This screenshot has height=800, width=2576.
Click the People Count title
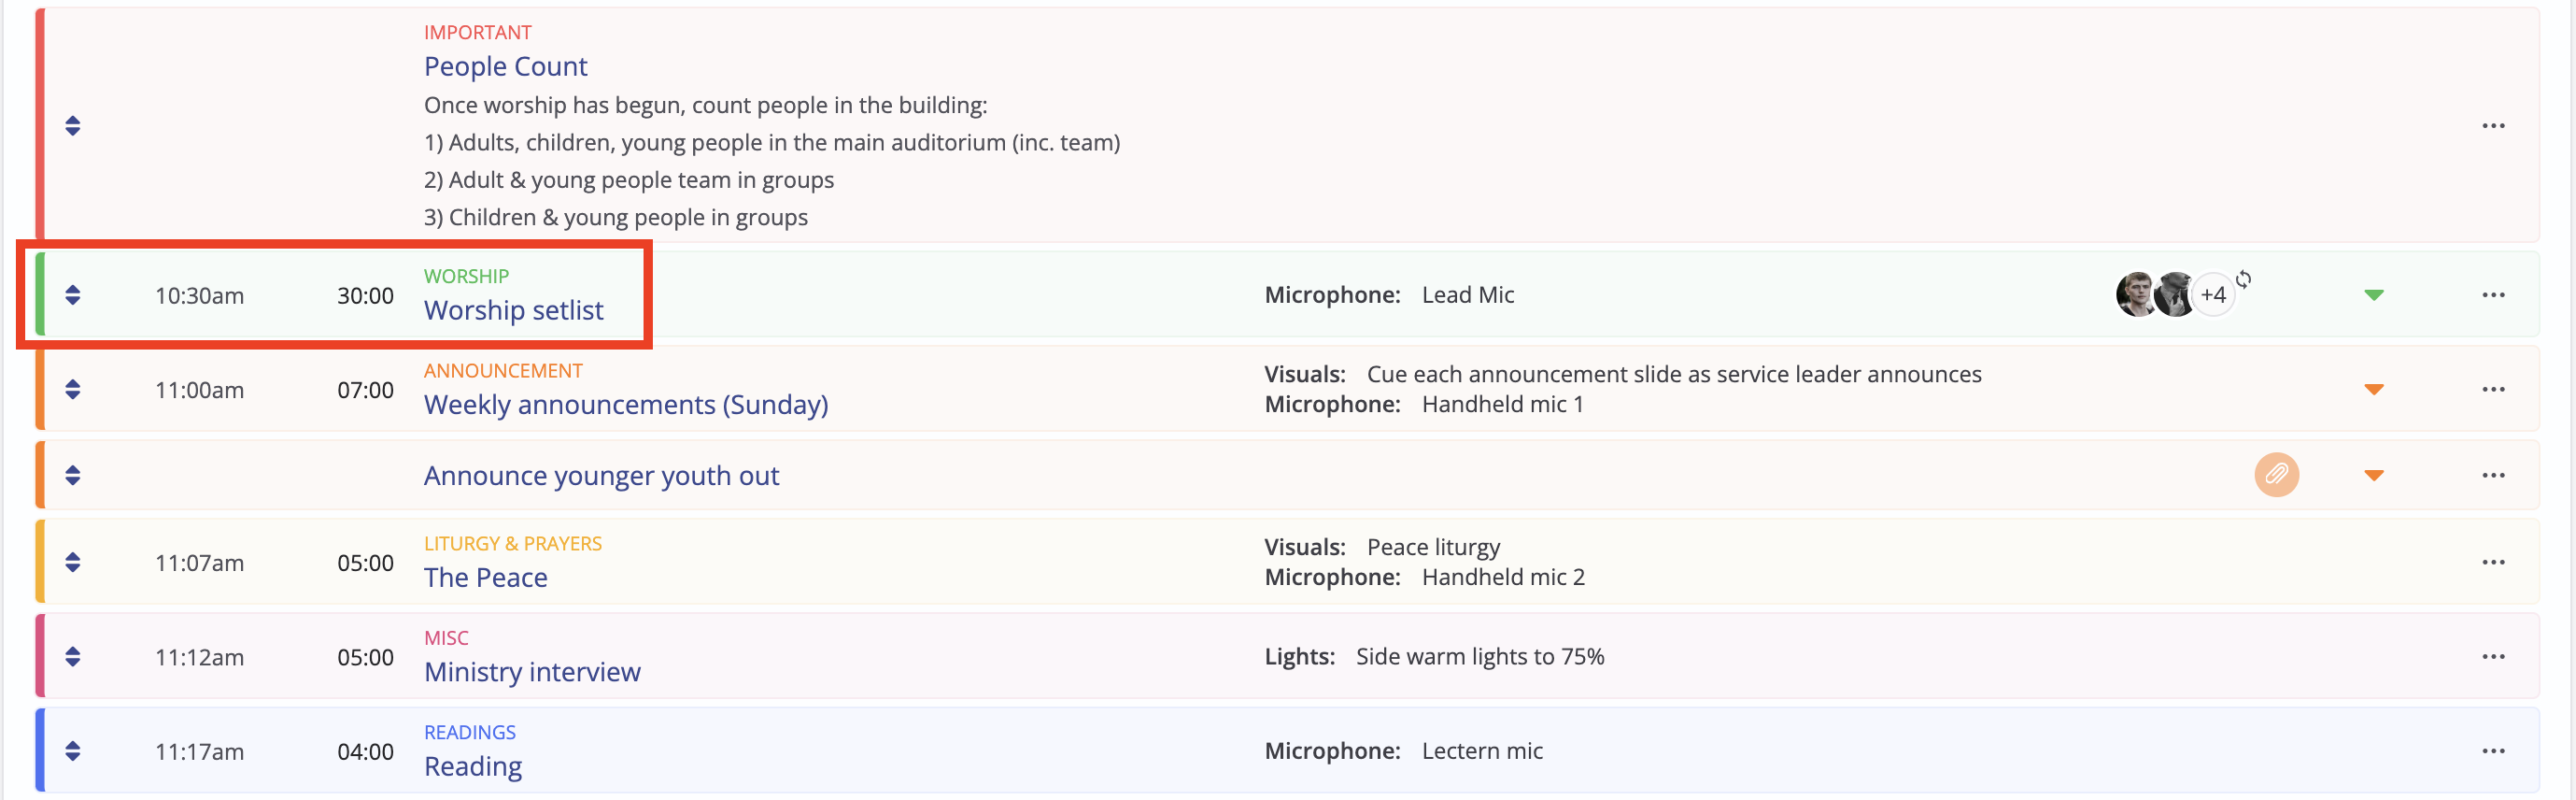[x=505, y=66]
